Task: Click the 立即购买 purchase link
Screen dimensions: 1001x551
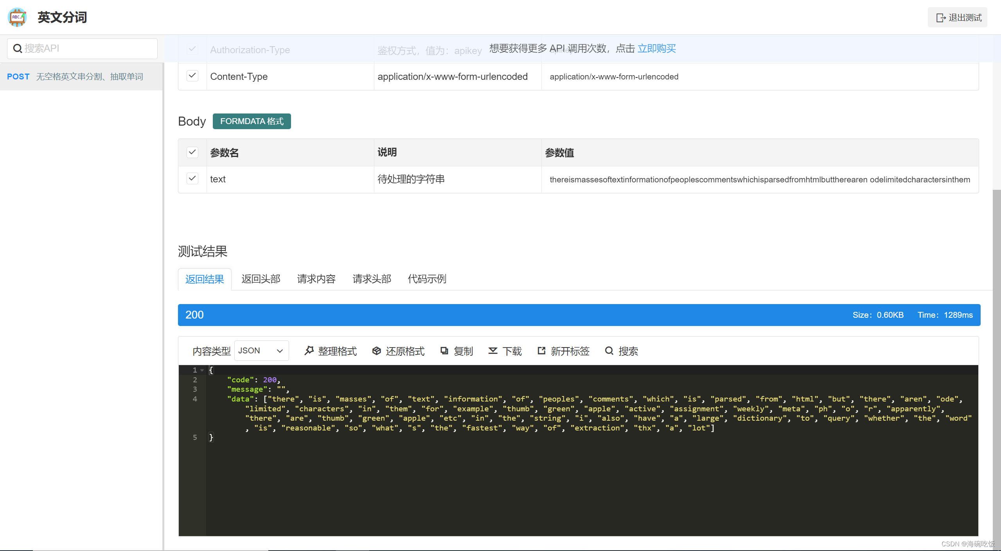Action: [x=657, y=49]
